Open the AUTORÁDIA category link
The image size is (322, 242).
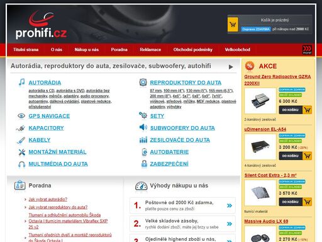[45, 83]
